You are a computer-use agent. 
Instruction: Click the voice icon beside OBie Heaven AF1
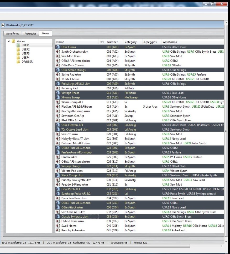pyautogui.click(x=58, y=125)
